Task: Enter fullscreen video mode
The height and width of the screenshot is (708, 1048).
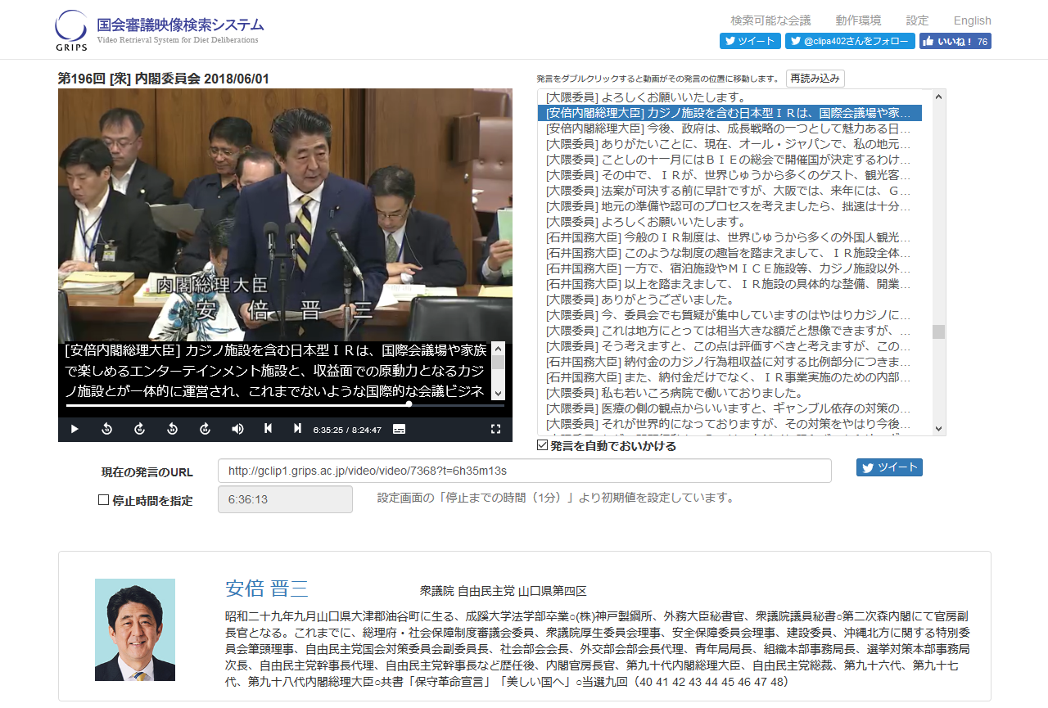Action: point(495,429)
